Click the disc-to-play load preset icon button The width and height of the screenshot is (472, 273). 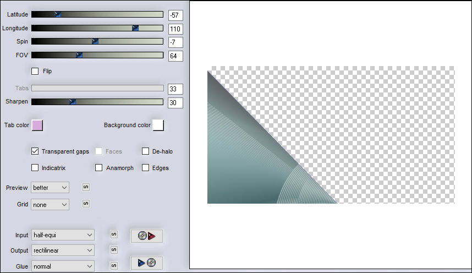tap(146, 236)
